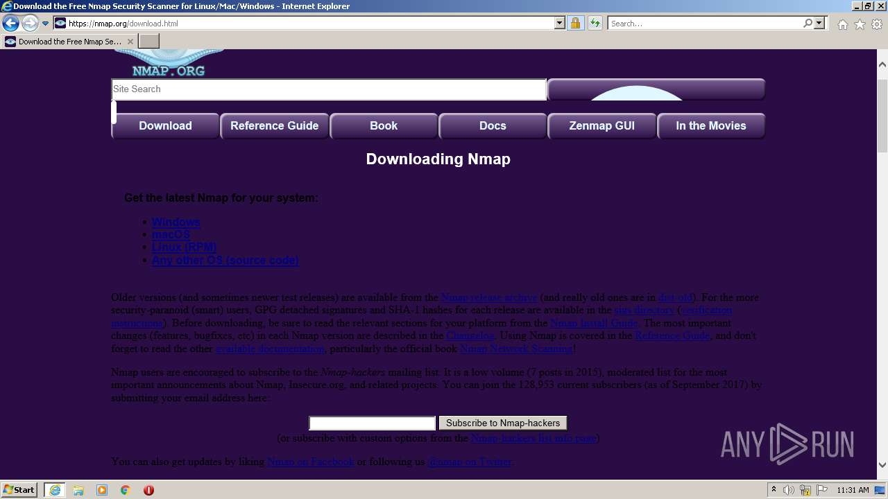Click the network tray icon
This screenshot has width=888, height=499.
(805, 490)
